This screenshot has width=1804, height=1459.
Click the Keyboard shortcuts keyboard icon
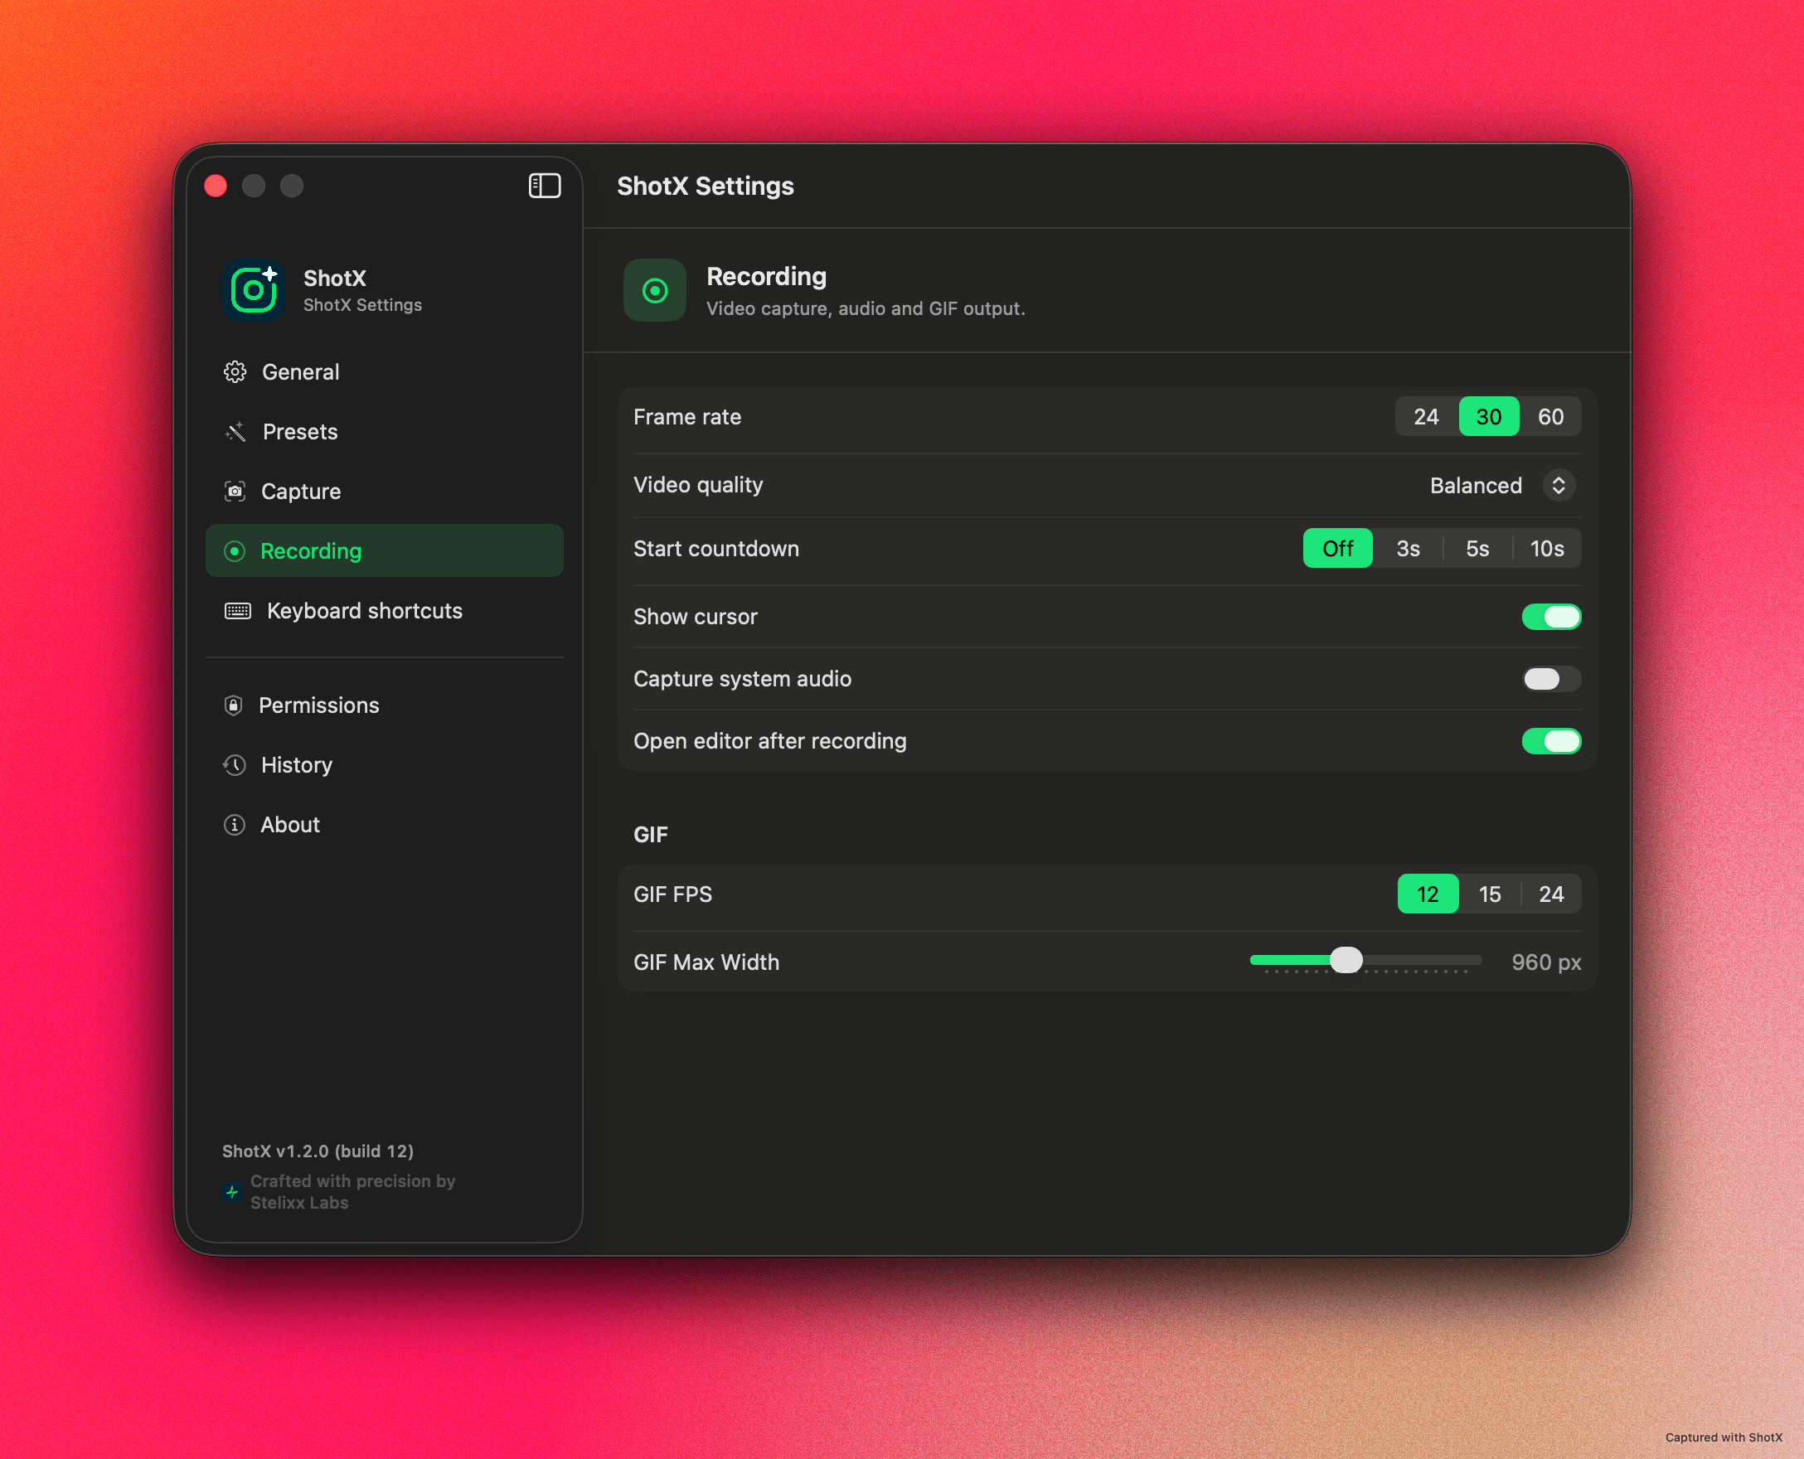pos(238,610)
